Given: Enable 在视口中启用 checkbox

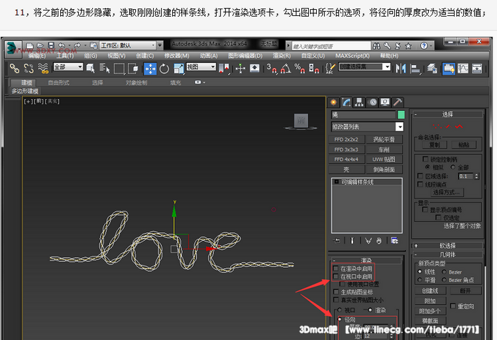Looking at the screenshot, I should coord(336,276).
